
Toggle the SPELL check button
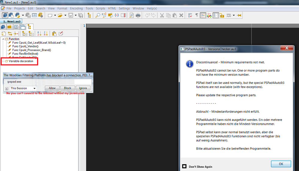(x=229, y=16)
